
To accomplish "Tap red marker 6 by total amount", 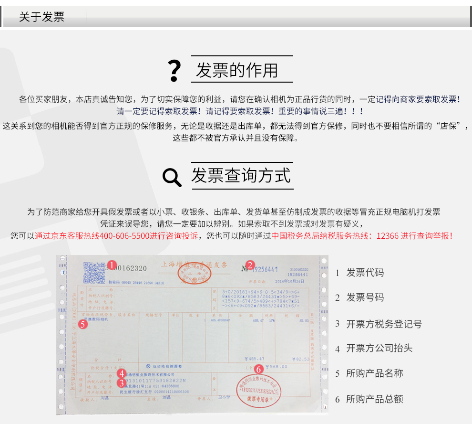I will pyautogui.click(x=258, y=369).
